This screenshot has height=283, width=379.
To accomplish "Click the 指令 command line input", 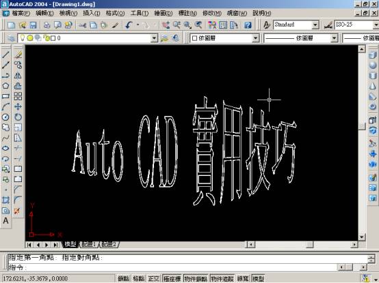I will tap(172, 267).
